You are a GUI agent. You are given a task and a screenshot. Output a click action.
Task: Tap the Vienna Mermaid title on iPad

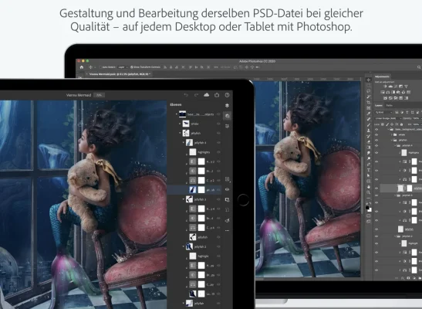[x=79, y=95]
